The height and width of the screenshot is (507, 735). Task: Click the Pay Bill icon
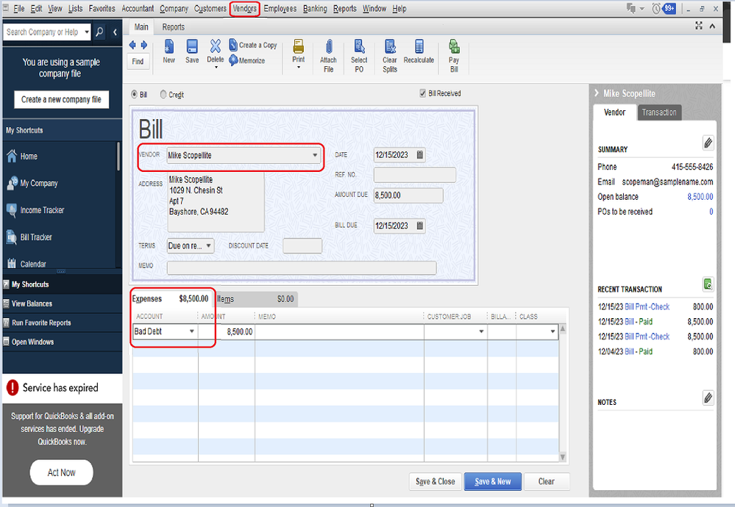[x=454, y=46]
